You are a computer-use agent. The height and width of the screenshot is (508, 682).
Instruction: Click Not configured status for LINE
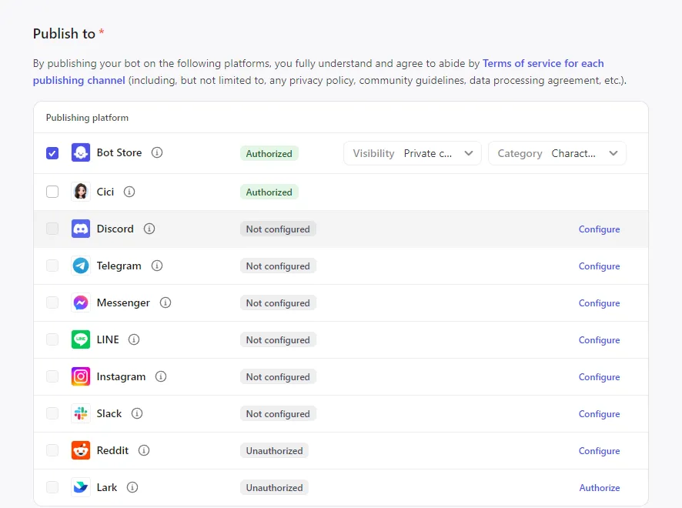278,340
